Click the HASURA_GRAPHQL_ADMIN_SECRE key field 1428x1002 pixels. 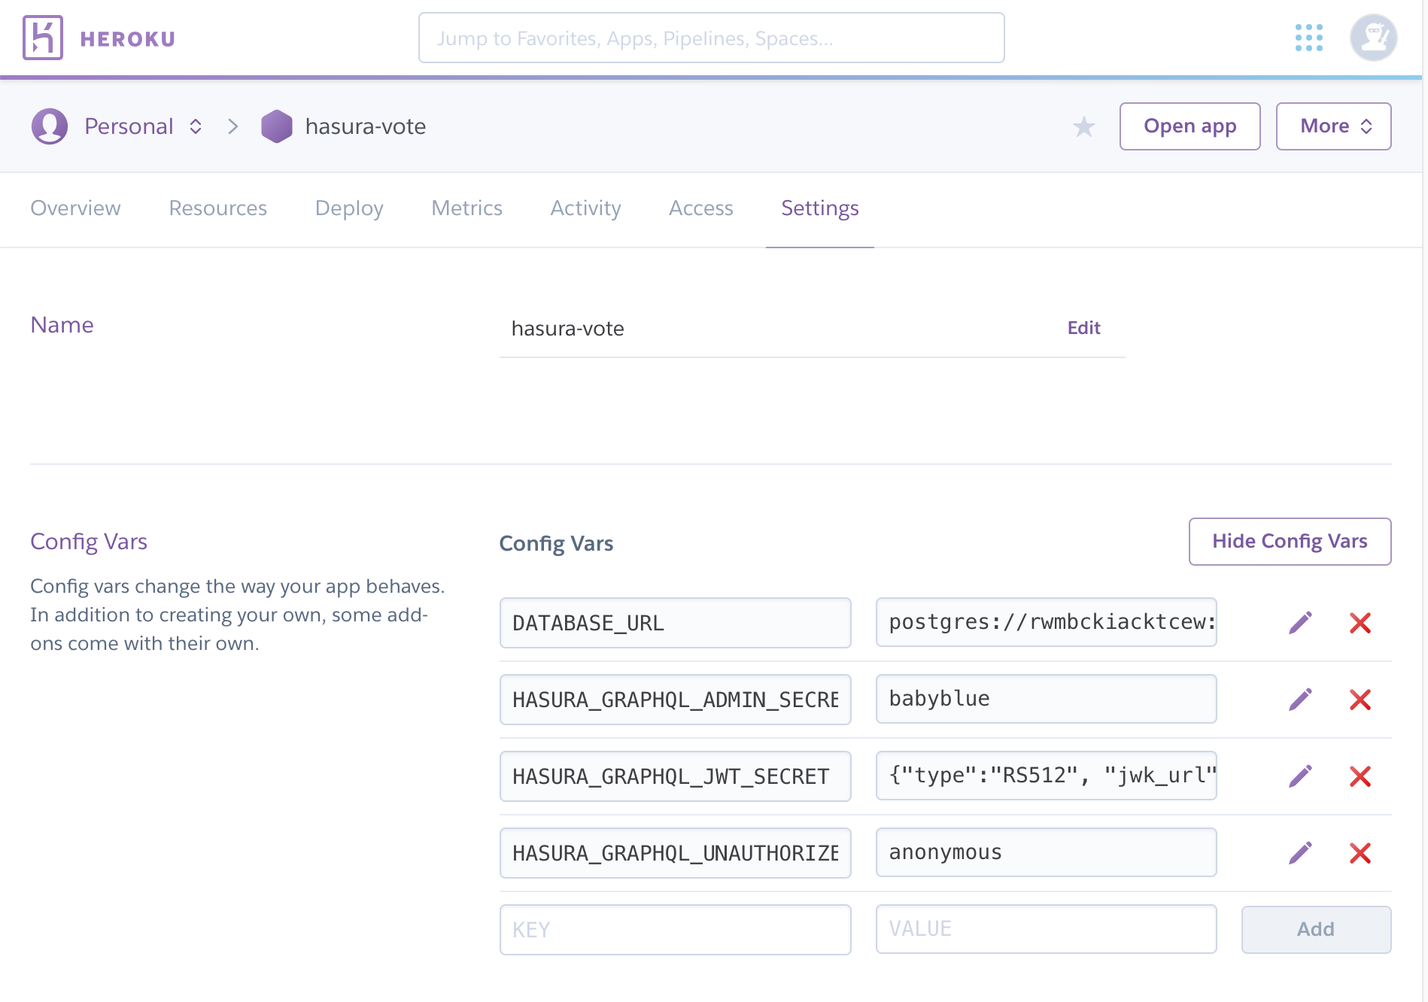[x=675, y=700]
